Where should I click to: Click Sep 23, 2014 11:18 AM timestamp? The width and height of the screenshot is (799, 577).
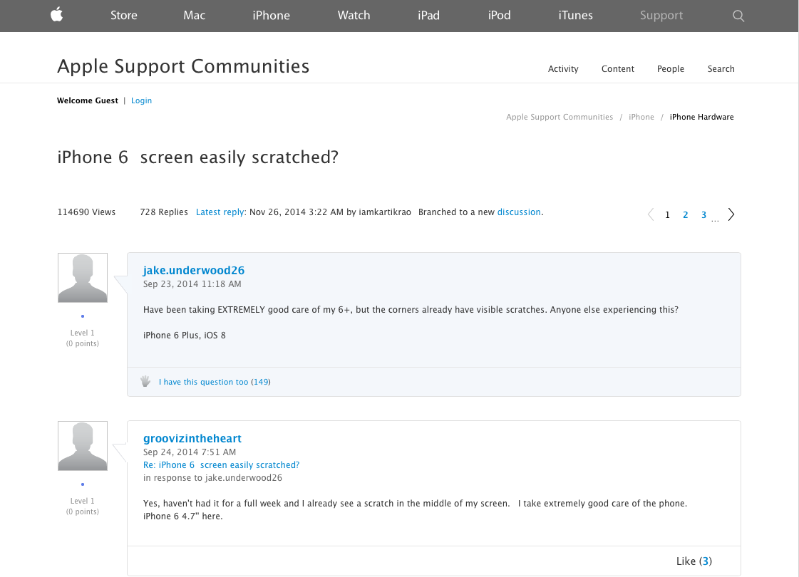tap(192, 284)
